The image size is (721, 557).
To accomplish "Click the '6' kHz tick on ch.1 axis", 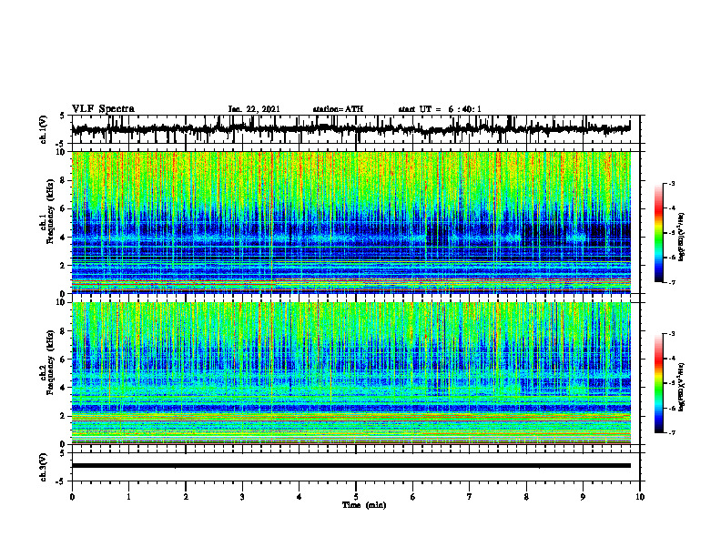I will [64, 208].
